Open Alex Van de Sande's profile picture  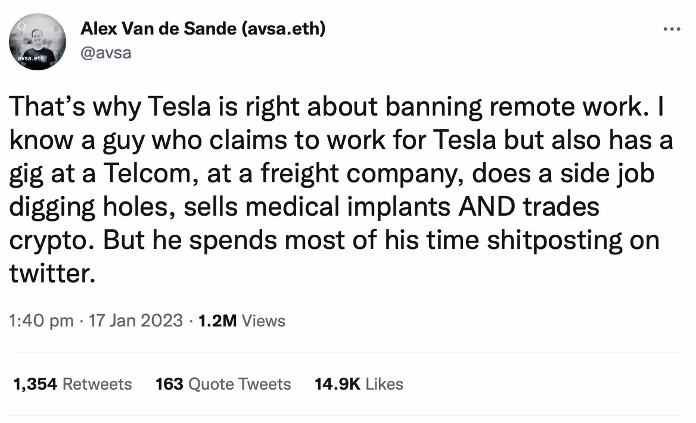37,42
